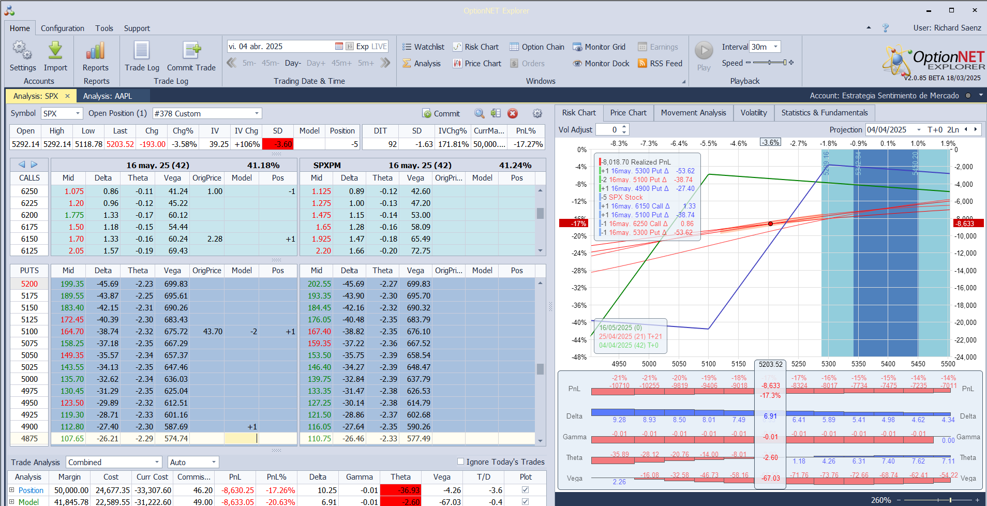Open the Open Position #378 Custom dropdown
The height and width of the screenshot is (506, 987).
[x=257, y=113]
